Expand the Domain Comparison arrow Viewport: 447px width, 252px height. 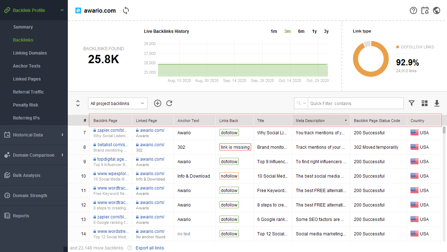point(62,155)
